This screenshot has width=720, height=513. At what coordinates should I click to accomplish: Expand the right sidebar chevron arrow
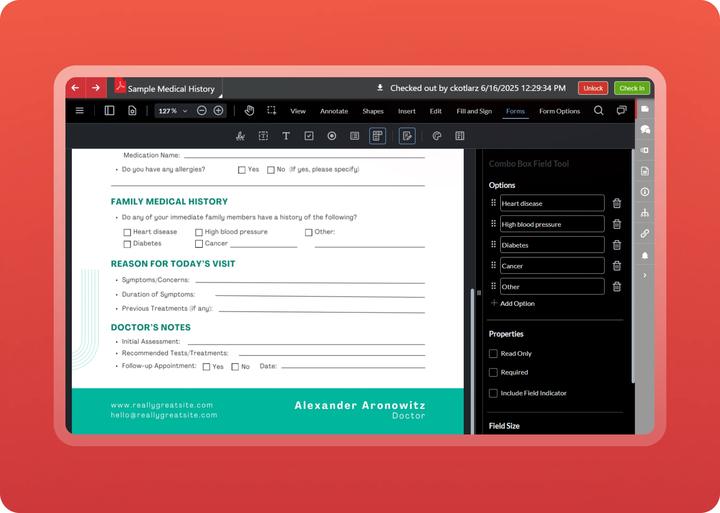pos(644,275)
